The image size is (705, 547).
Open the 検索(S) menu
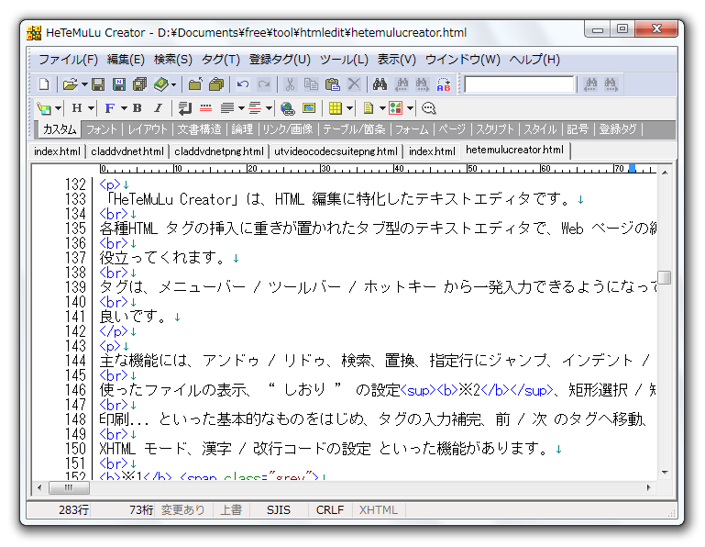pyautogui.click(x=172, y=60)
